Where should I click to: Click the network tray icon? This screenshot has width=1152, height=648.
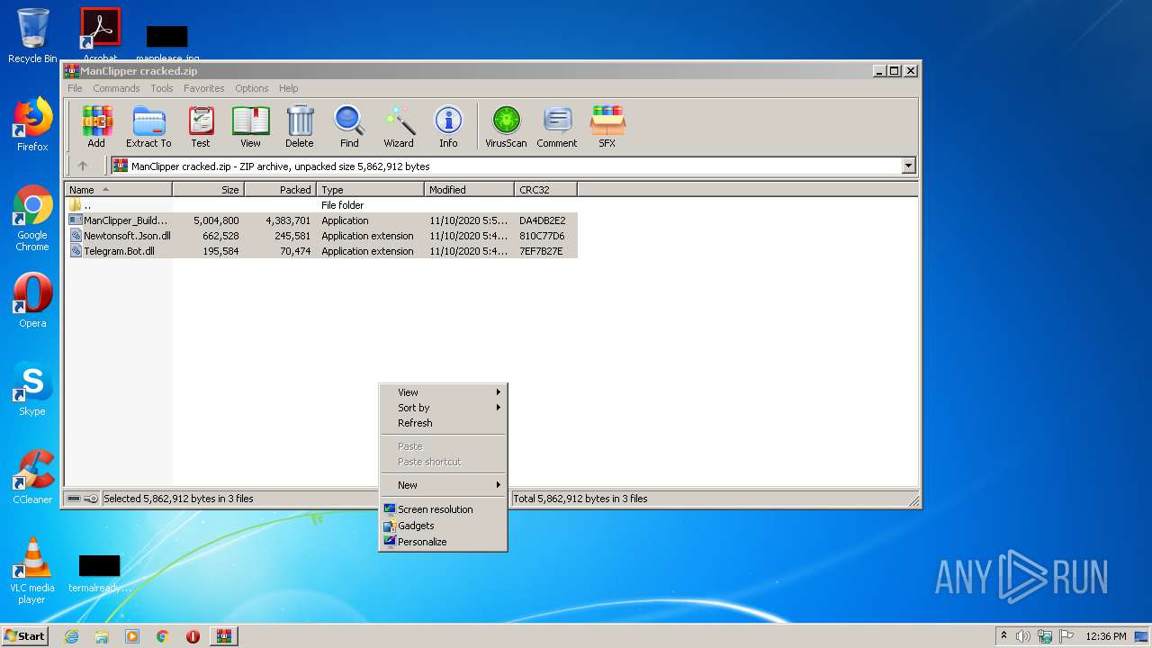click(x=1045, y=636)
